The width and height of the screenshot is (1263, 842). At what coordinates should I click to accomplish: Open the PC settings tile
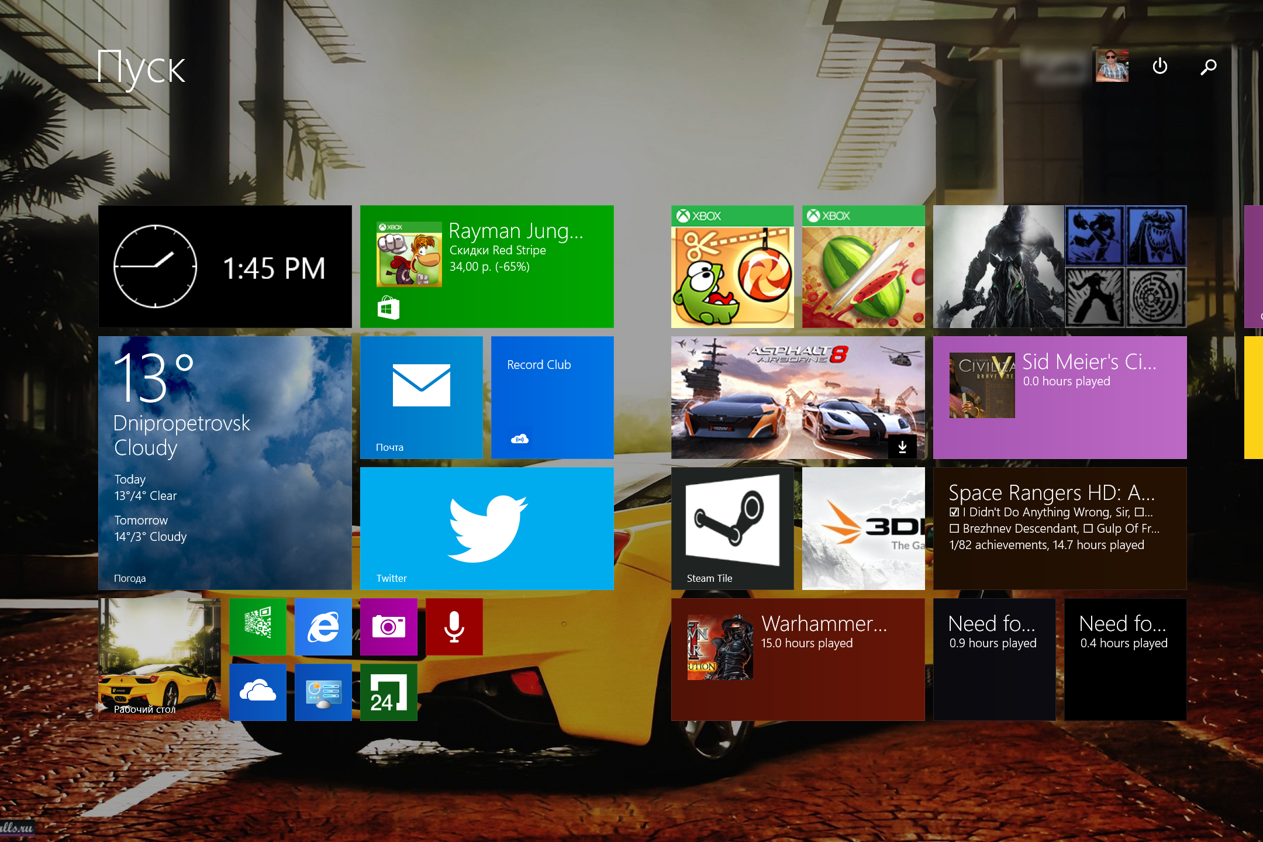pyautogui.click(x=323, y=692)
